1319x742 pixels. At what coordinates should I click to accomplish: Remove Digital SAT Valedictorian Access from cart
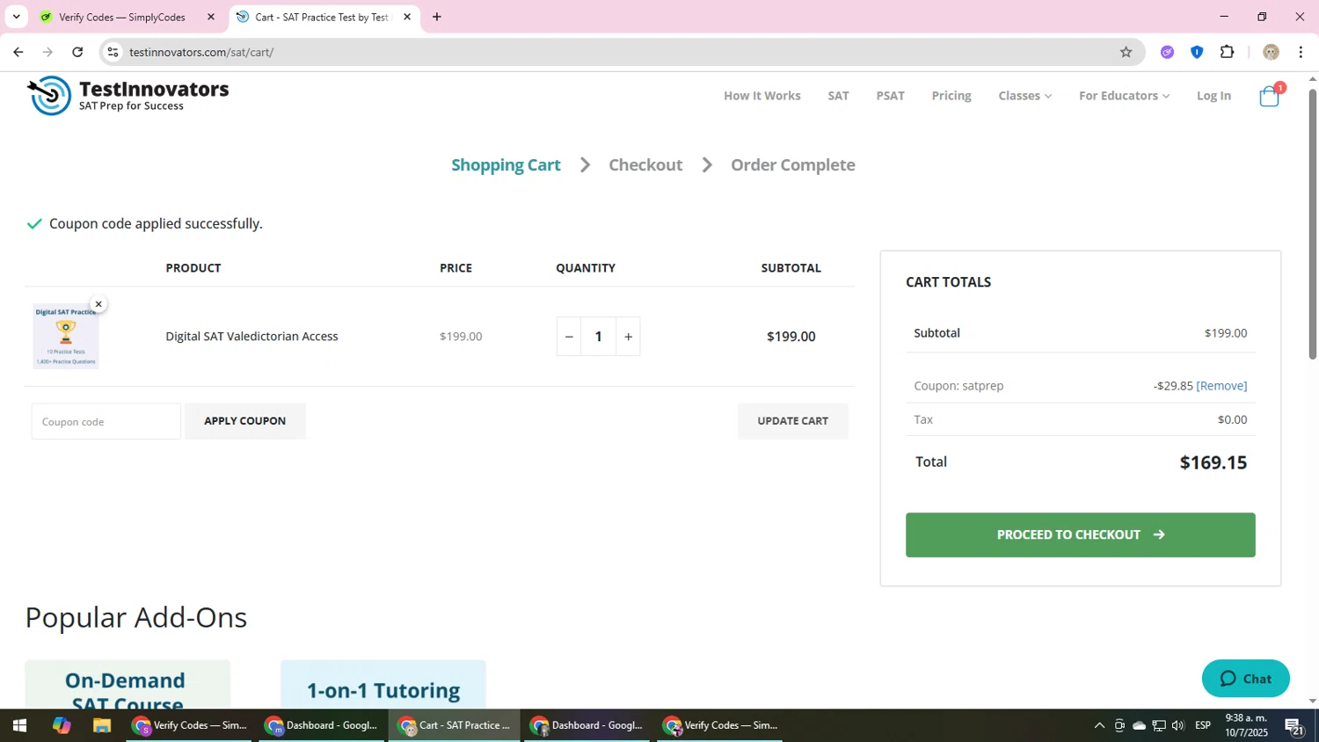coord(98,304)
